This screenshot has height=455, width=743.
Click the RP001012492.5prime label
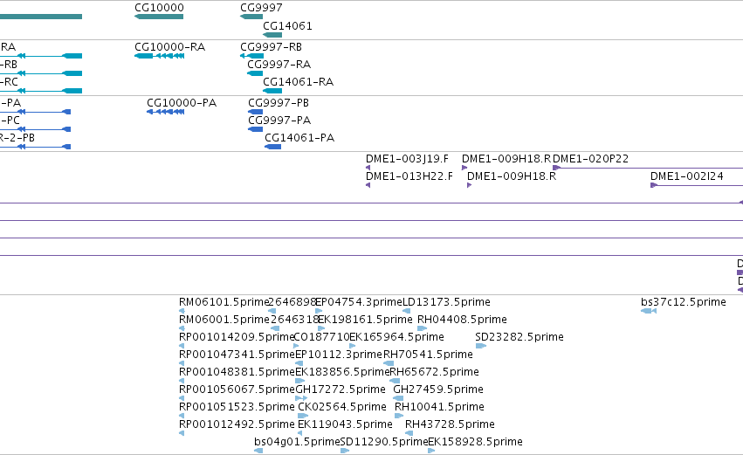tap(237, 424)
